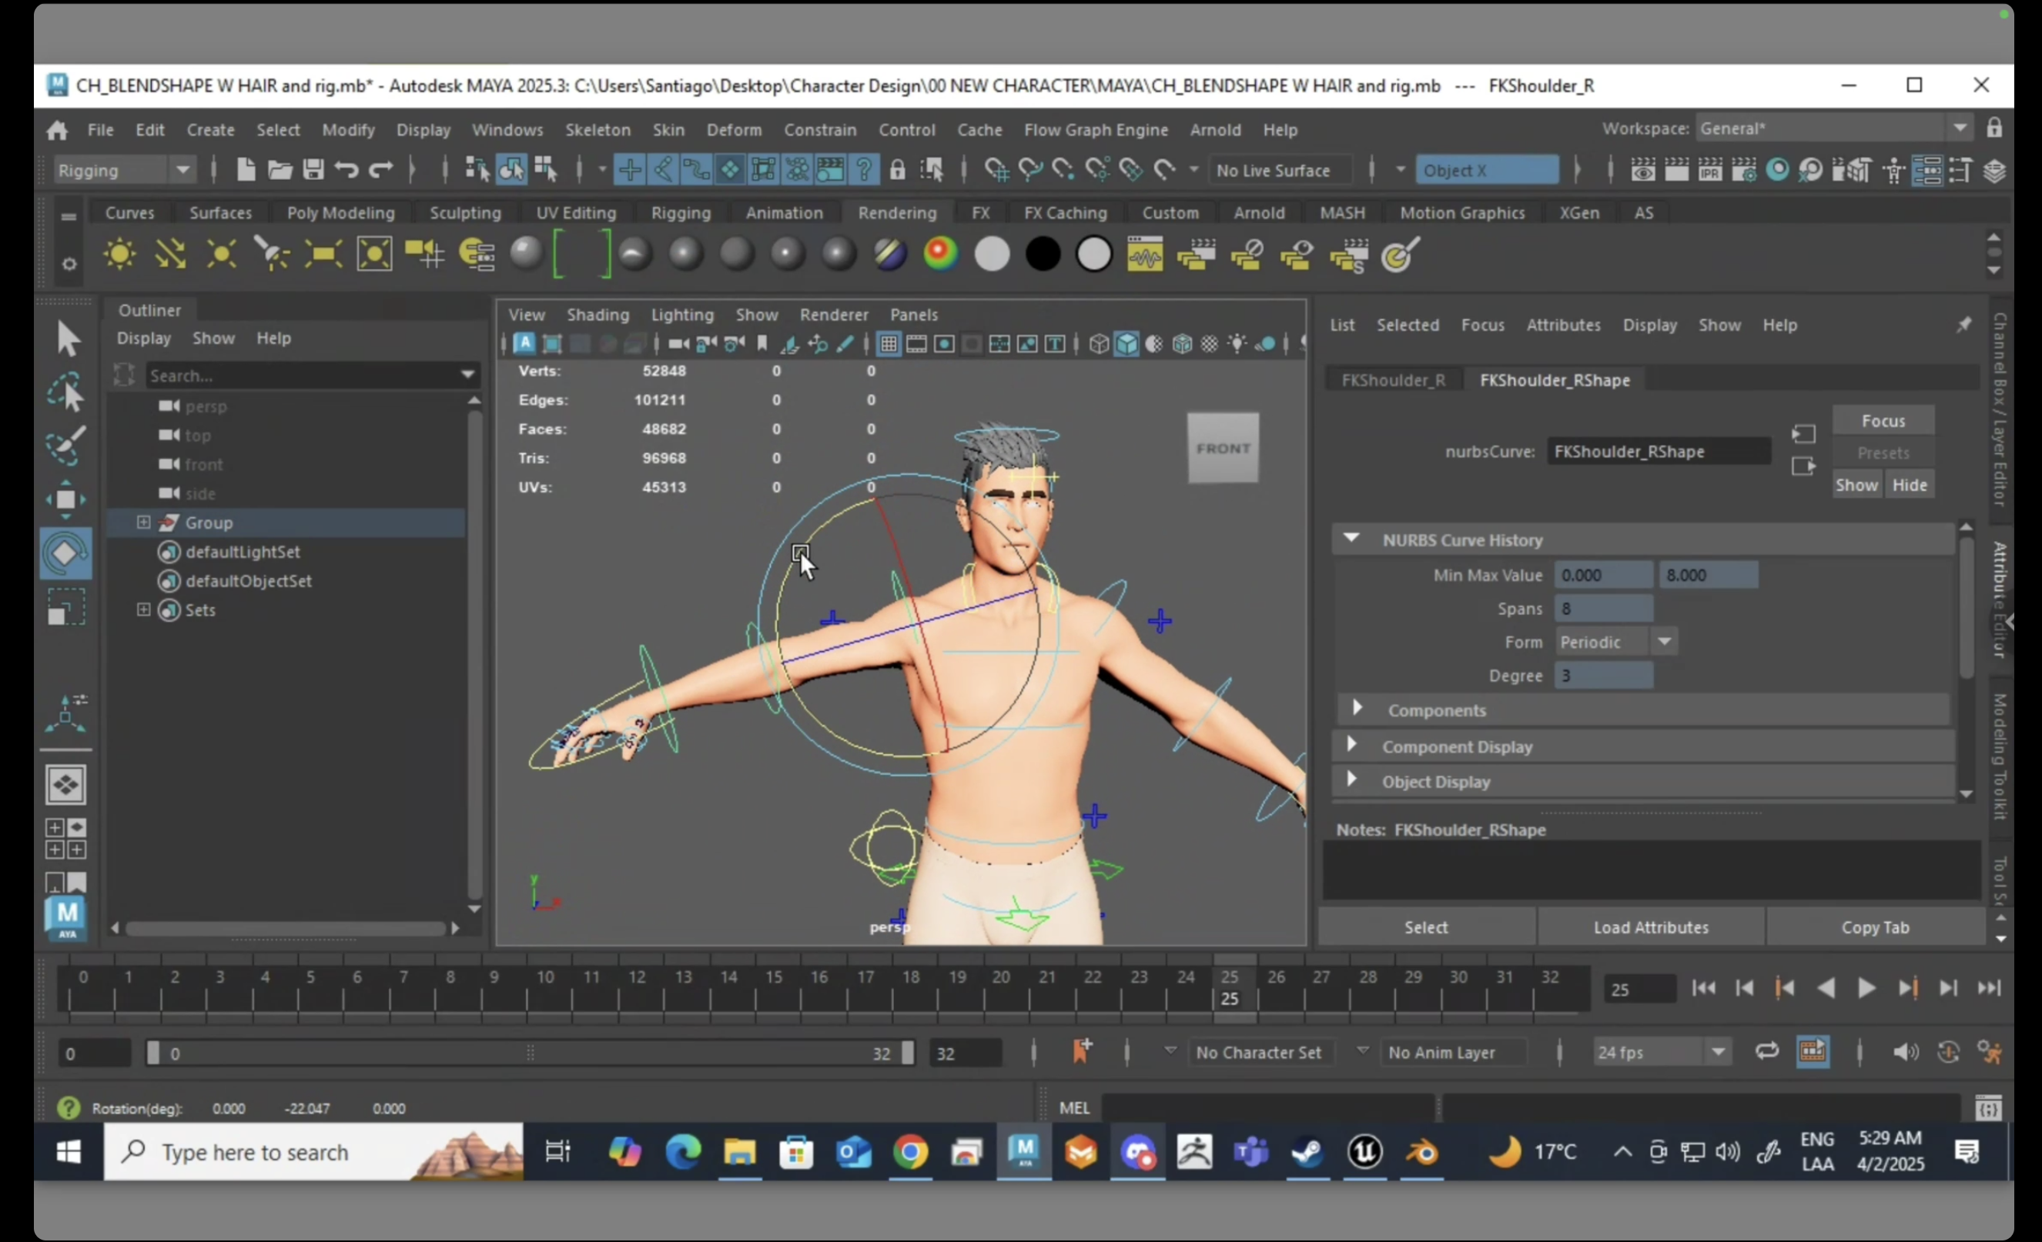Click the Show button

pyautogui.click(x=1856, y=486)
